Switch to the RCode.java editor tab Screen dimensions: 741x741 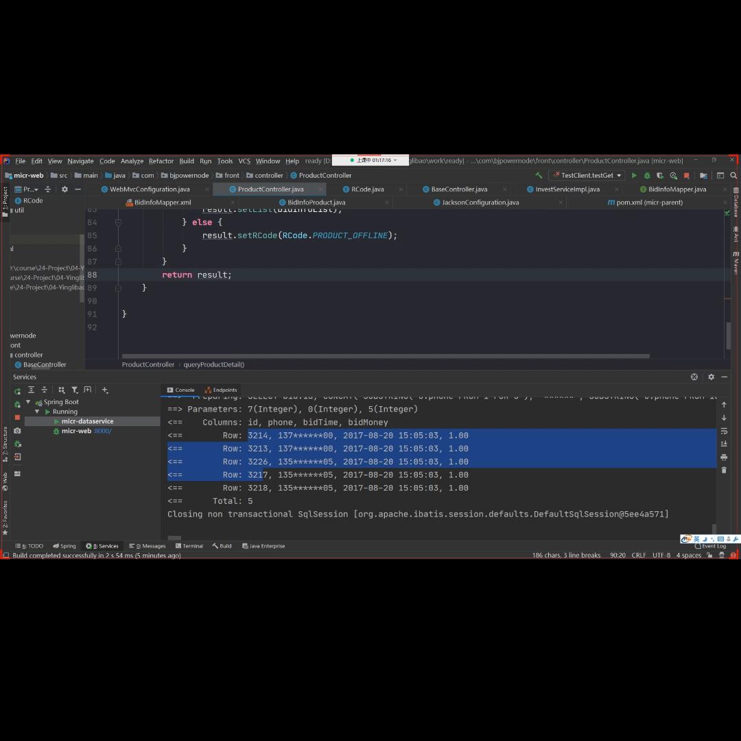click(367, 189)
